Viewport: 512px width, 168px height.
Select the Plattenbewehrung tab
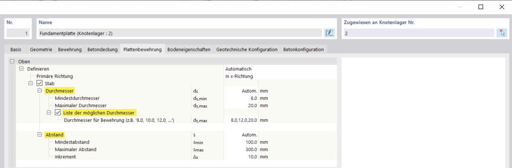click(143, 49)
